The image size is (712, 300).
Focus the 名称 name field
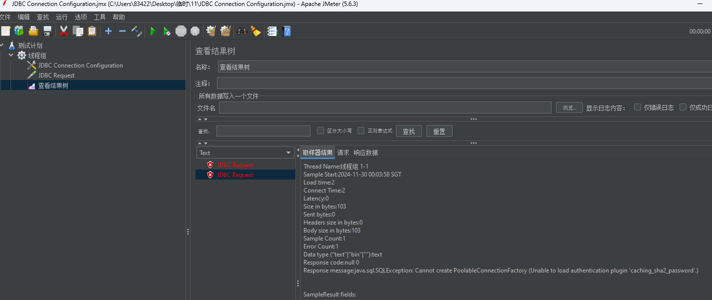pos(464,67)
